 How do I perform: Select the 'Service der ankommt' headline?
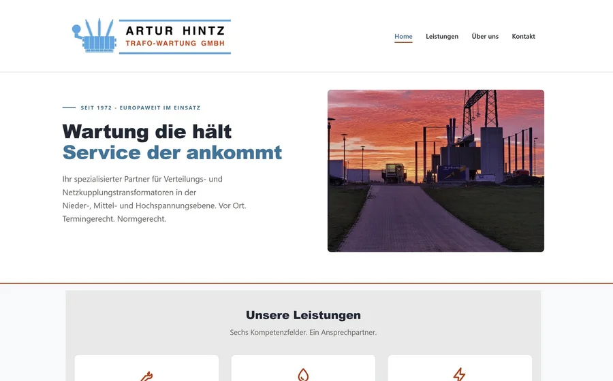point(172,152)
